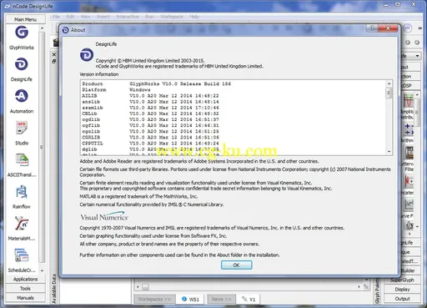Image resolution: width=427 pixels, height=308 pixels.
Task: Launch the ScheduleCreate icon
Action: [x=22, y=255]
